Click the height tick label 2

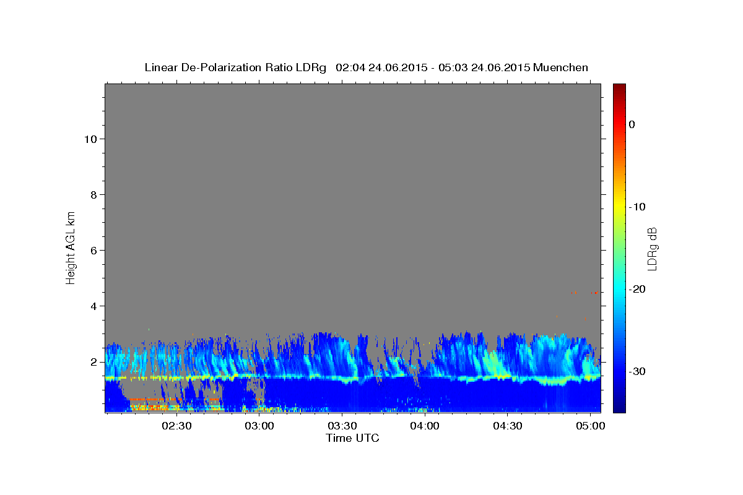(x=93, y=361)
